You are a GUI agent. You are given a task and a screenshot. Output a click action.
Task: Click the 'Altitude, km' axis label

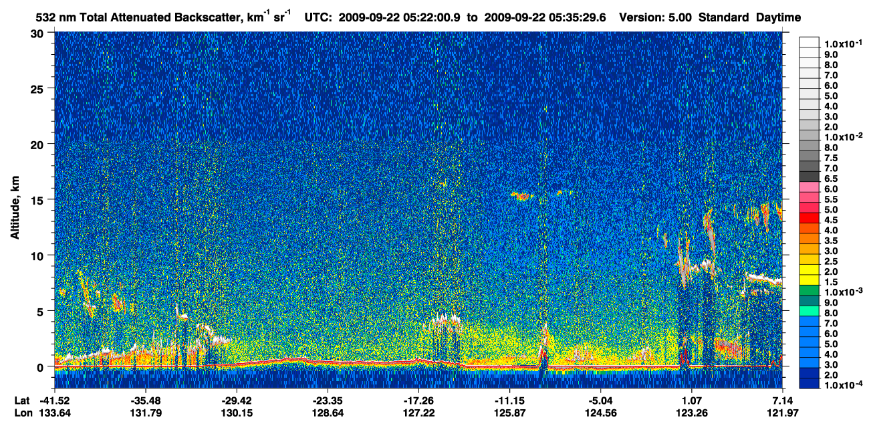pos(15,209)
